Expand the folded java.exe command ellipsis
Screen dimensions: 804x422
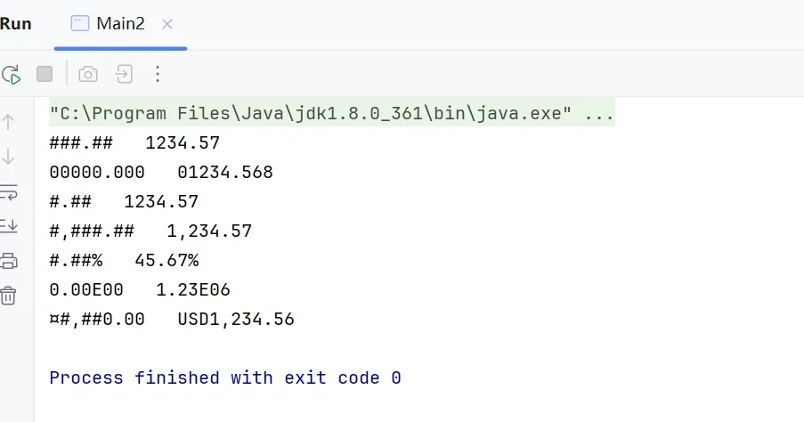(600, 115)
